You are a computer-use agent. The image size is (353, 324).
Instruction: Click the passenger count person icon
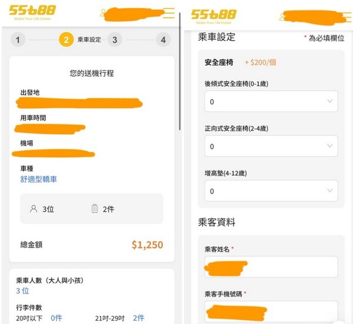[34, 209]
